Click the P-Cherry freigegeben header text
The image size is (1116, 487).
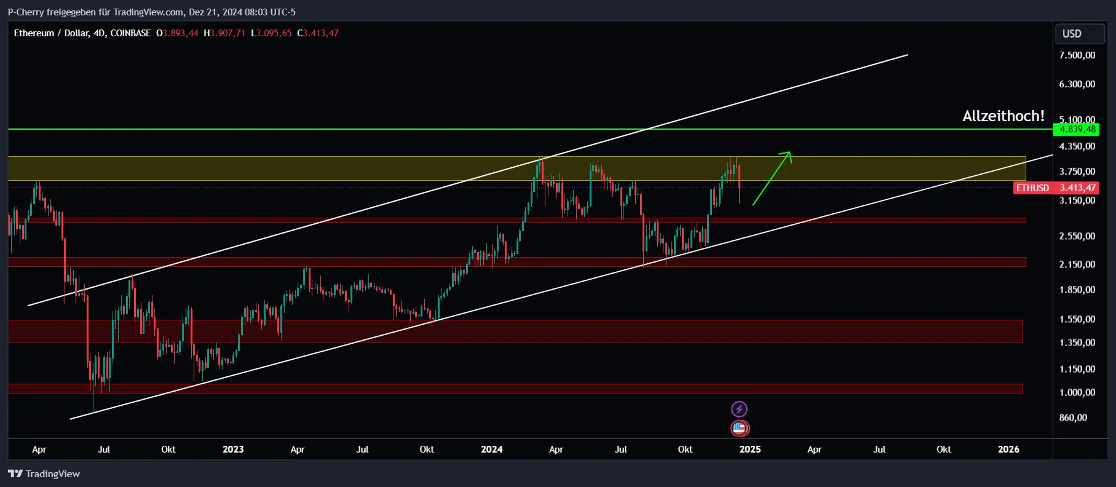151,12
